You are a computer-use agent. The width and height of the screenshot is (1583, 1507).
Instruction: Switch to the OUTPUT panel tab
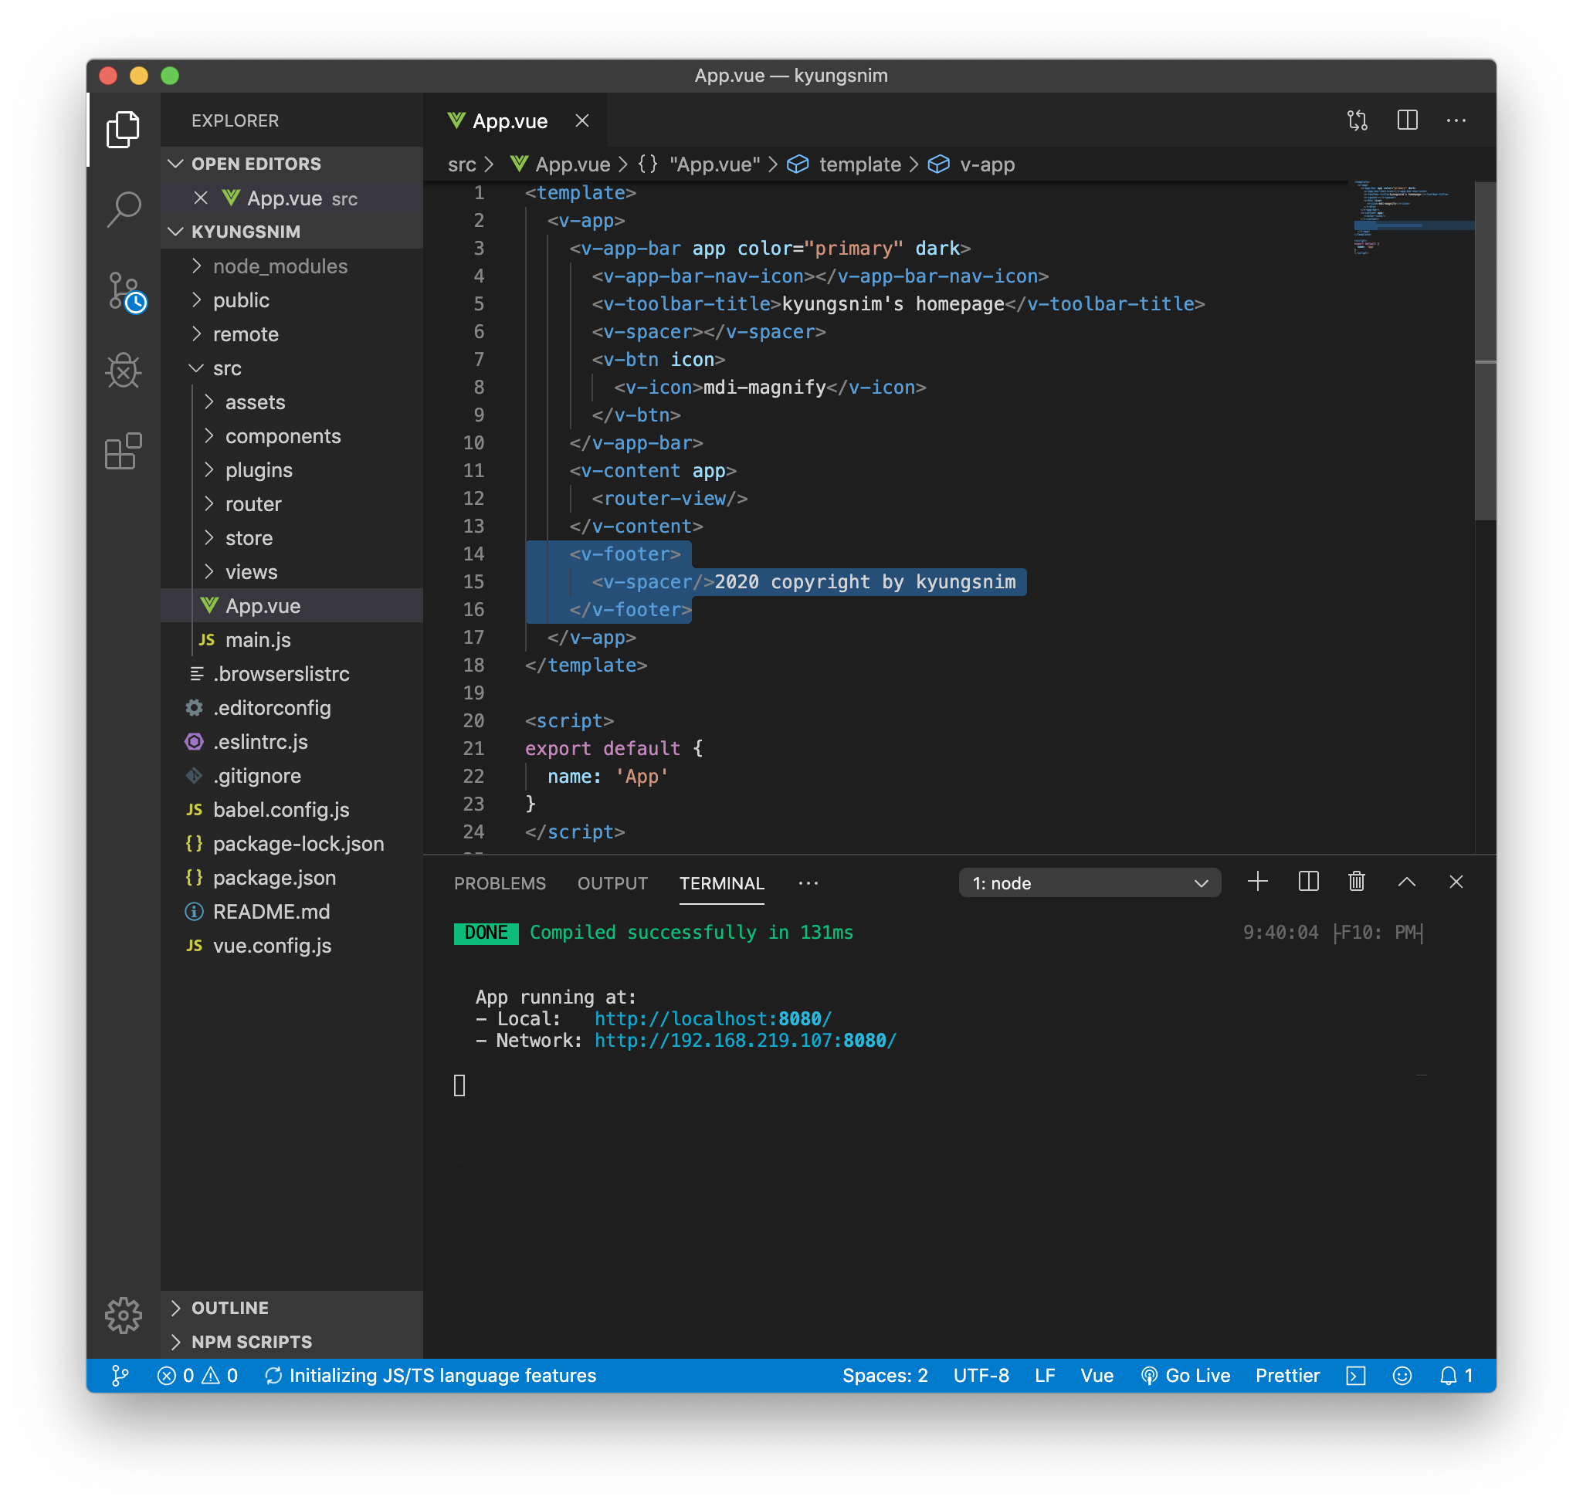pos(612,884)
